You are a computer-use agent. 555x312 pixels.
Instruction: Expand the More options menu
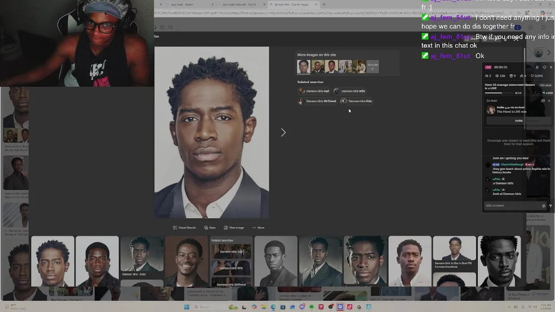click(258, 227)
